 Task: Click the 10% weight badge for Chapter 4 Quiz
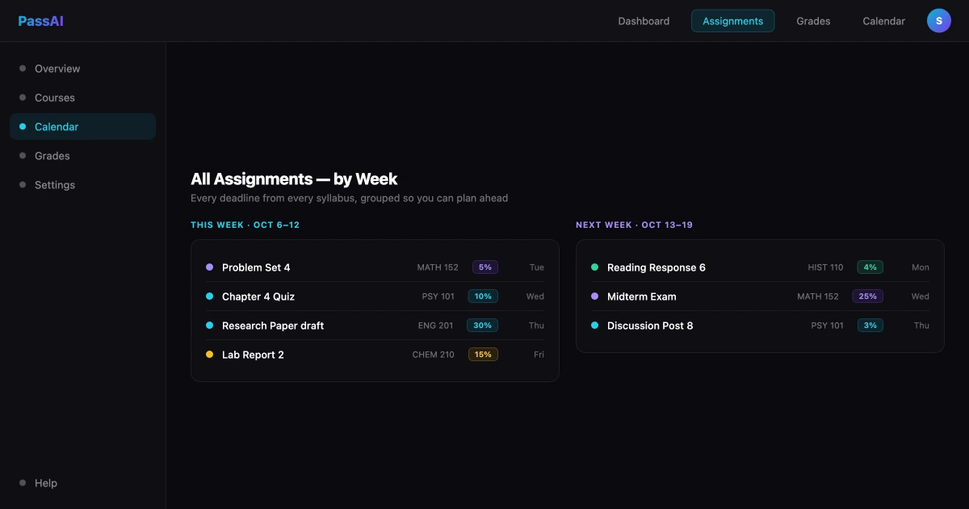pyautogui.click(x=483, y=297)
